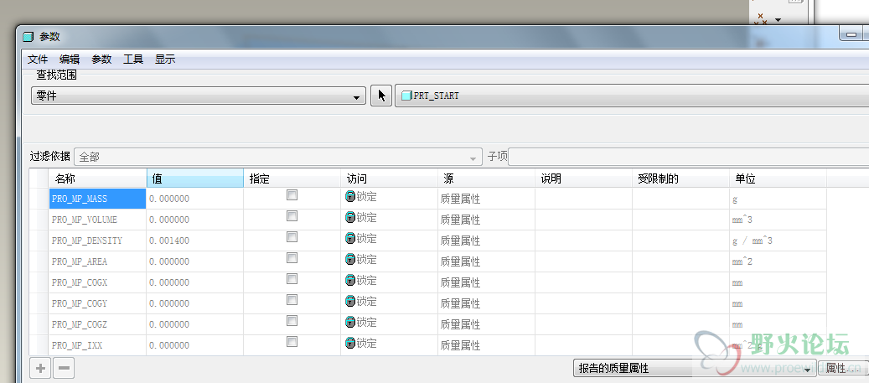This screenshot has height=383, width=869.
Task: Click the mm^3 unit cell for PRO_MP_VOLUME
Action: click(778, 220)
